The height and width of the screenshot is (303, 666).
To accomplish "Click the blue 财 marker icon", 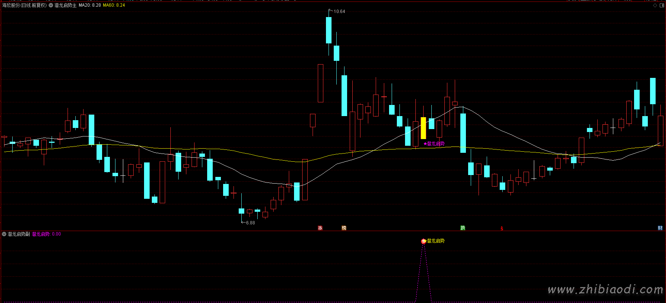I will pos(660,228).
